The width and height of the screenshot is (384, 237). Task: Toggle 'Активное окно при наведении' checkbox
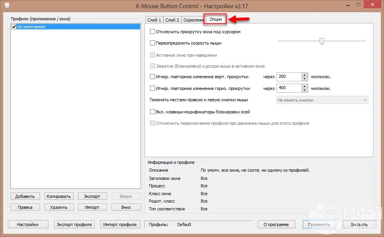pyautogui.click(x=152, y=55)
